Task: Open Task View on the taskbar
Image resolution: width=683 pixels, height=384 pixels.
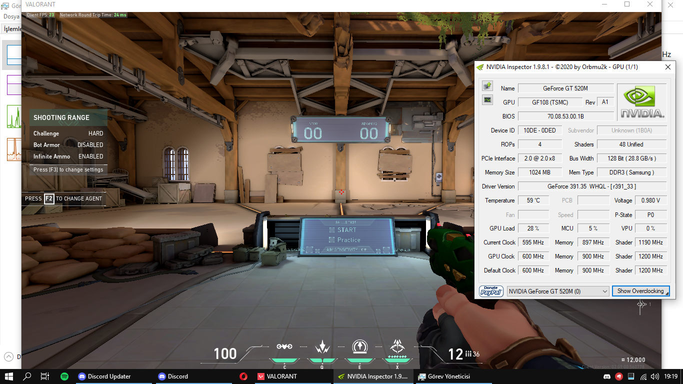Action: (45, 376)
